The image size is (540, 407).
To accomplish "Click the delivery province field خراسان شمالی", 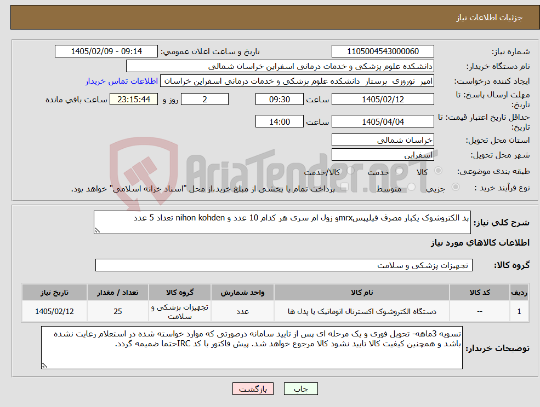I will tap(383, 140).
